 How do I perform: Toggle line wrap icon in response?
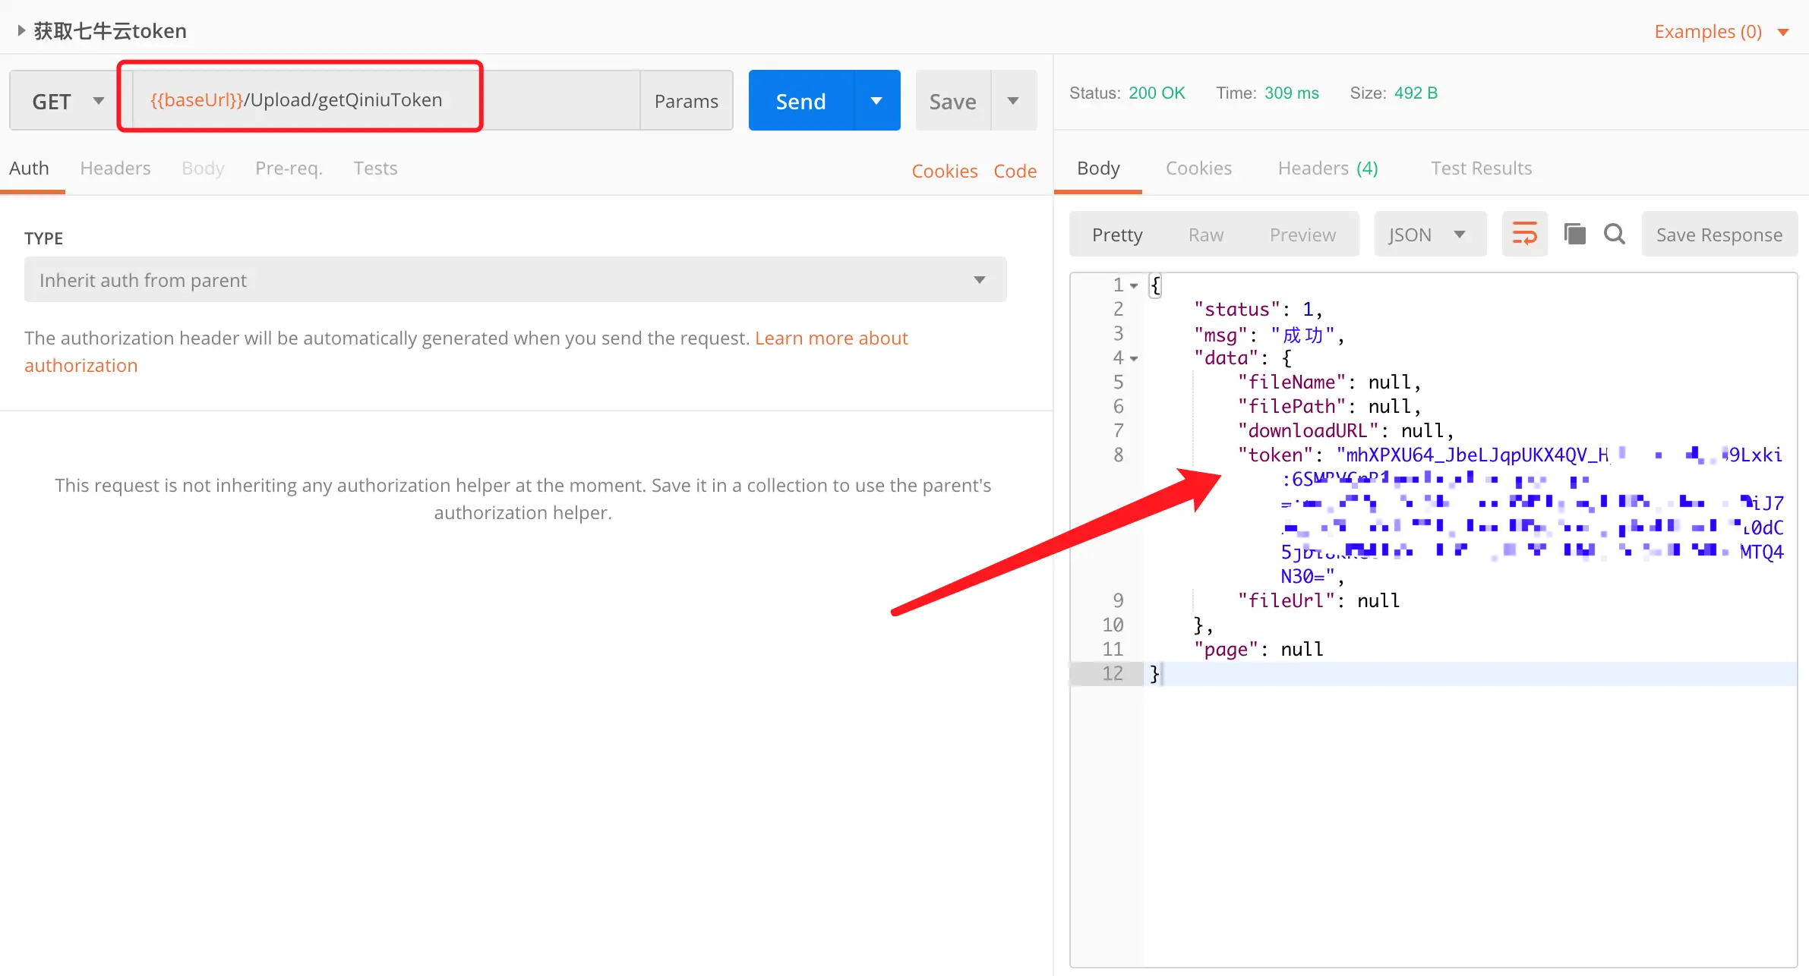(x=1524, y=234)
